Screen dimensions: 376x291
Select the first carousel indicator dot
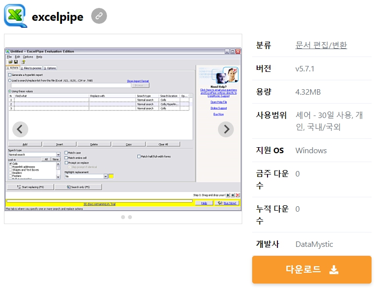tap(123, 217)
